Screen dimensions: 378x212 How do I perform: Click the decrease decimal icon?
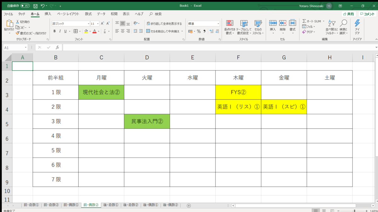click(217, 31)
